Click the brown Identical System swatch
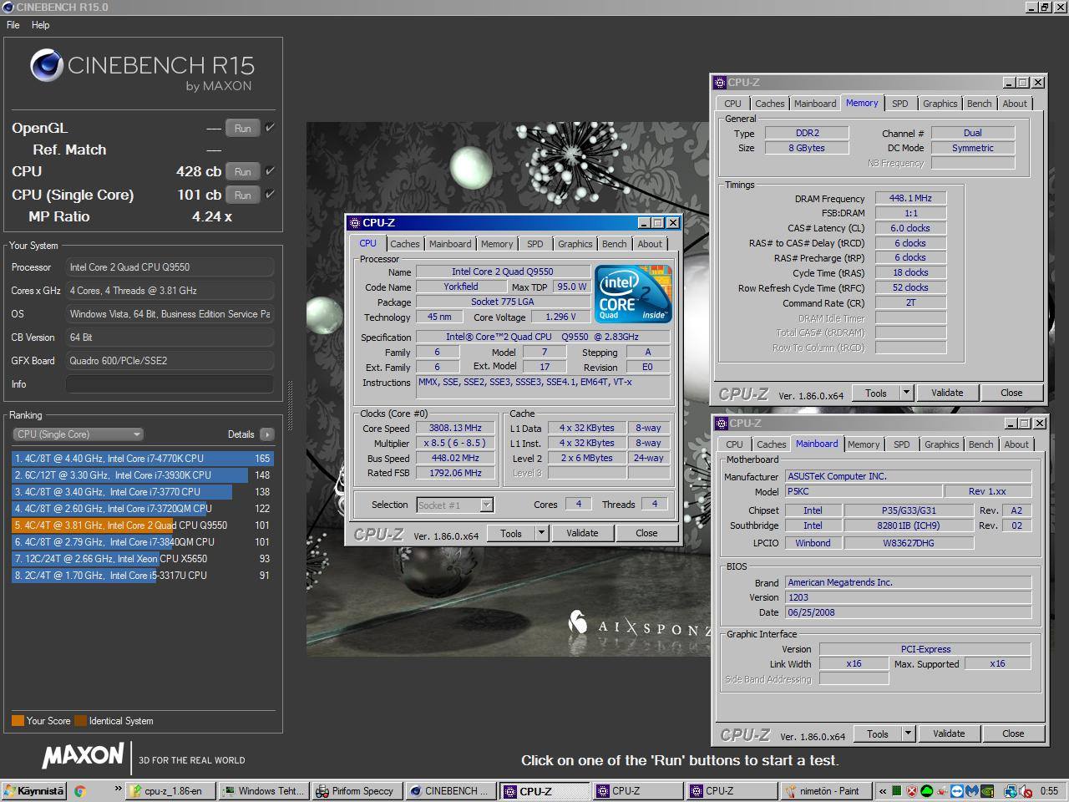The width and height of the screenshot is (1069, 802). (80, 721)
